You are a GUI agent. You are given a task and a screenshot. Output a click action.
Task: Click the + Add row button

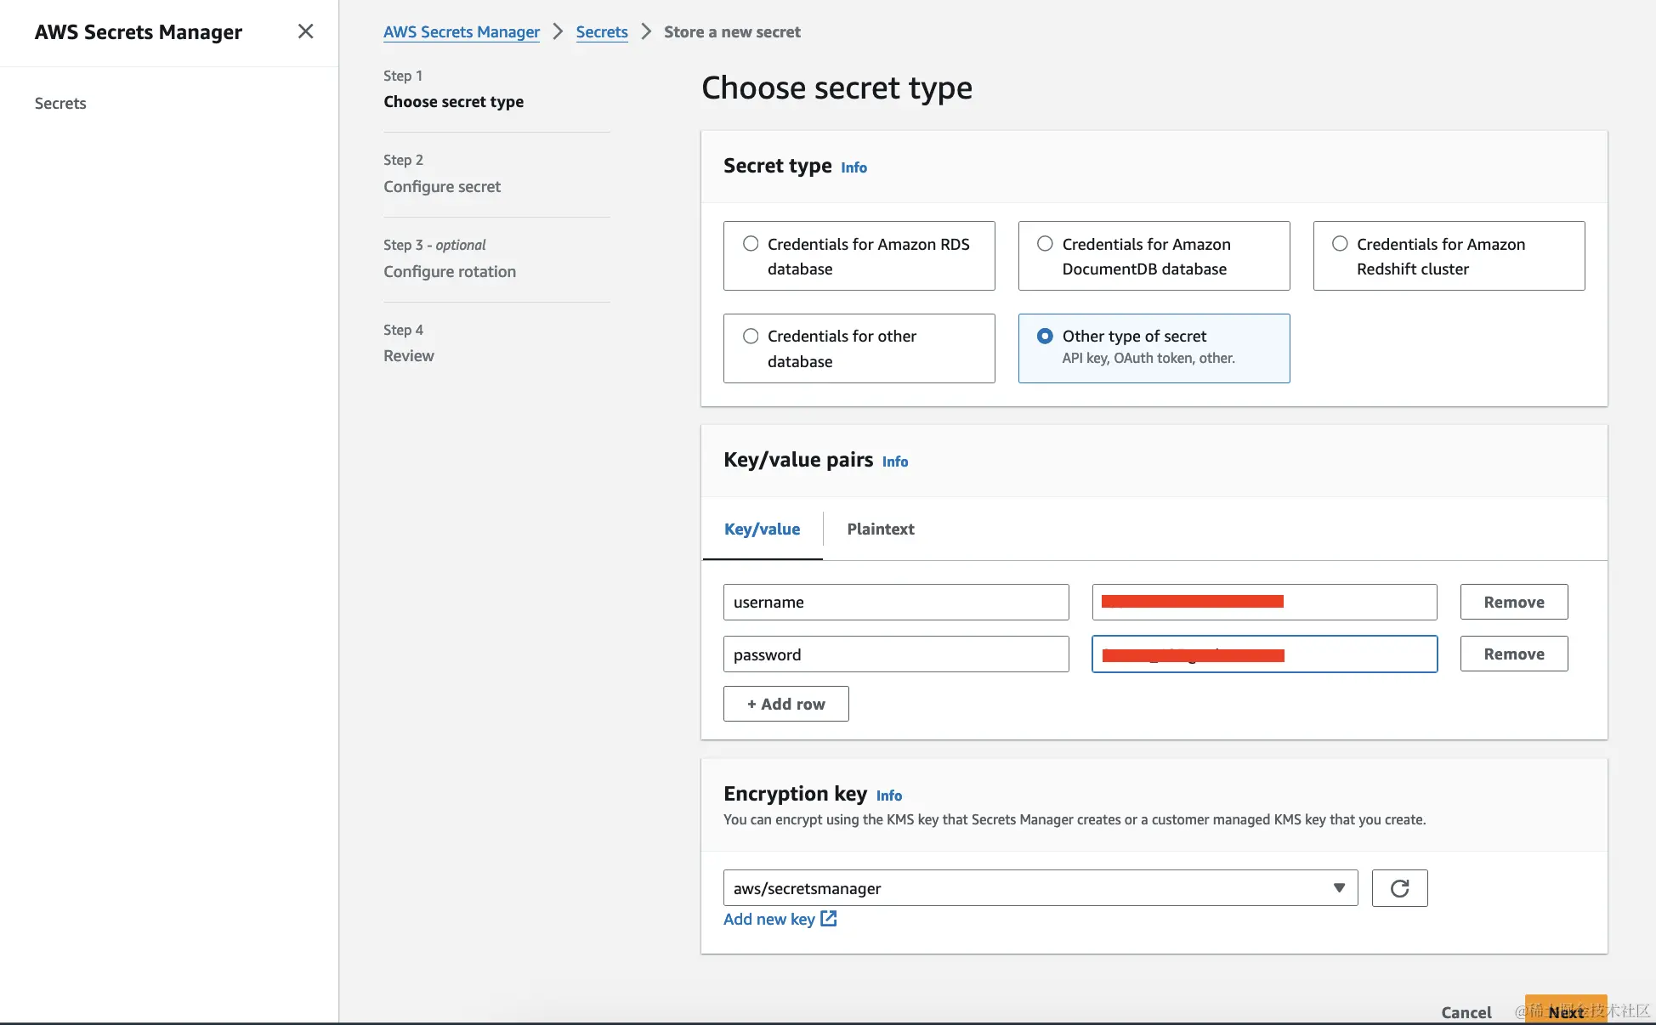pyautogui.click(x=785, y=704)
